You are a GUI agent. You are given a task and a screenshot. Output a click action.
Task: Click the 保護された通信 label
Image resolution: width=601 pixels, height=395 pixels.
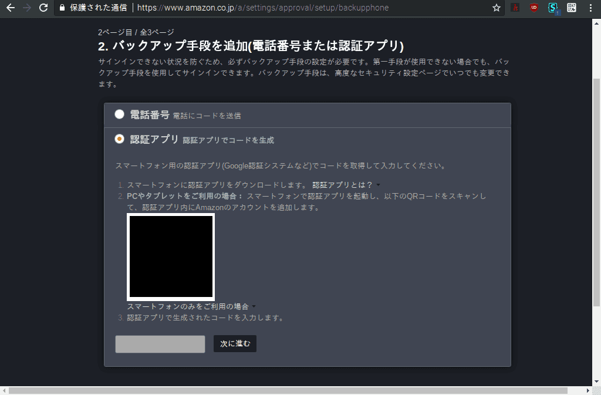coord(98,8)
